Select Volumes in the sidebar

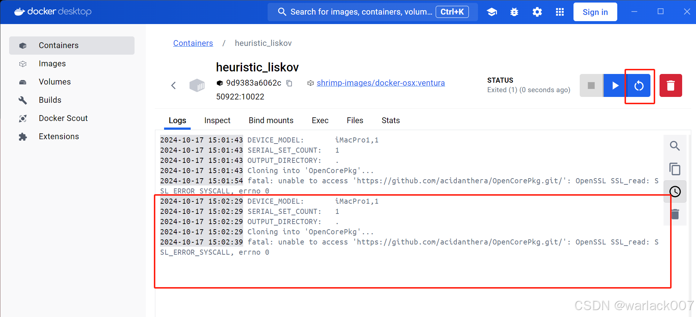[72, 82]
